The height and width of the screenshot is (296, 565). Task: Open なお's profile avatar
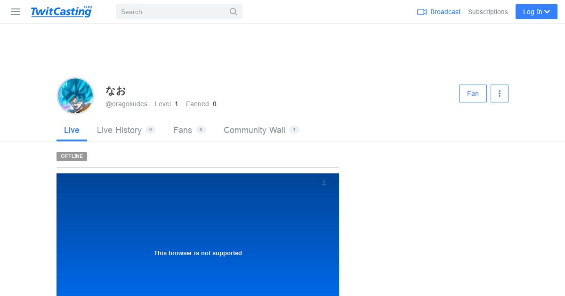click(75, 96)
